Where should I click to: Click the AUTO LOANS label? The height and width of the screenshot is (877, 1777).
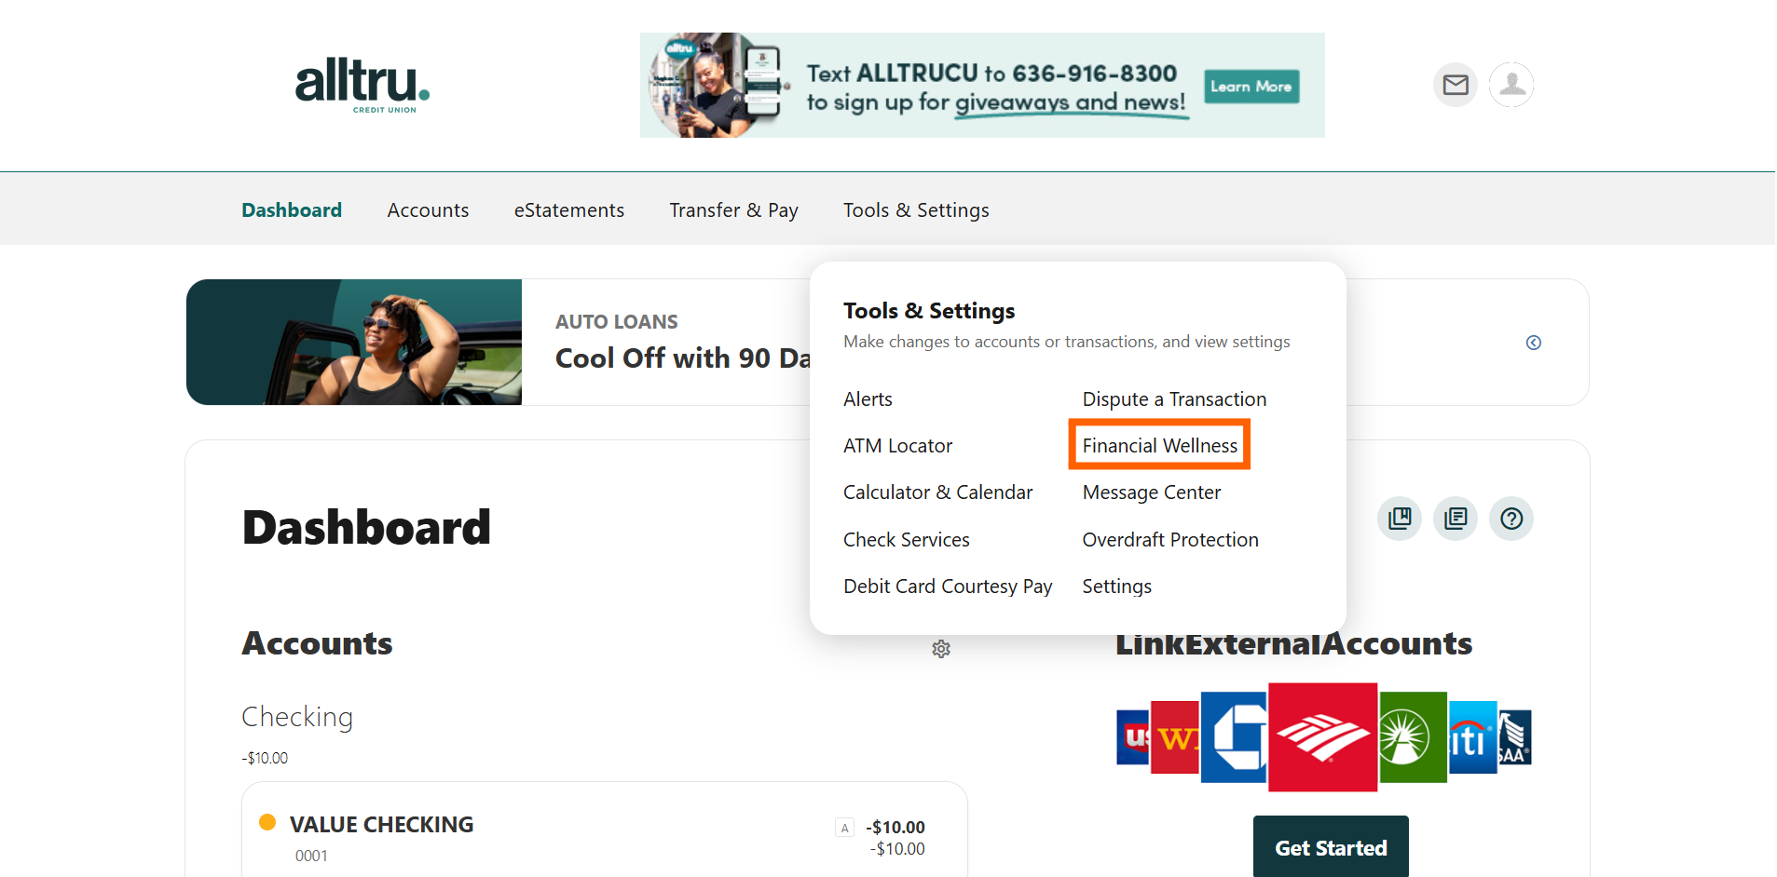(x=617, y=322)
